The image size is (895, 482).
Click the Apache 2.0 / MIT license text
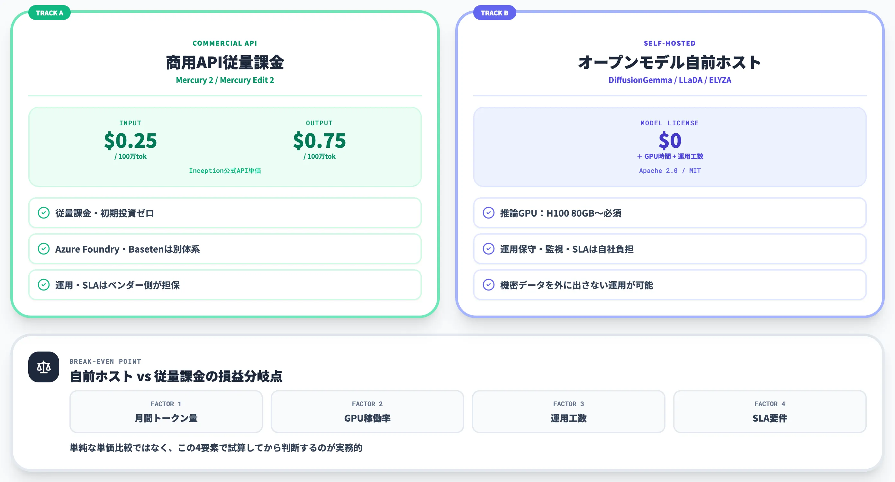point(670,171)
